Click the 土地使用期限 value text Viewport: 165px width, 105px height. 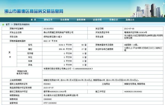coord(91,80)
